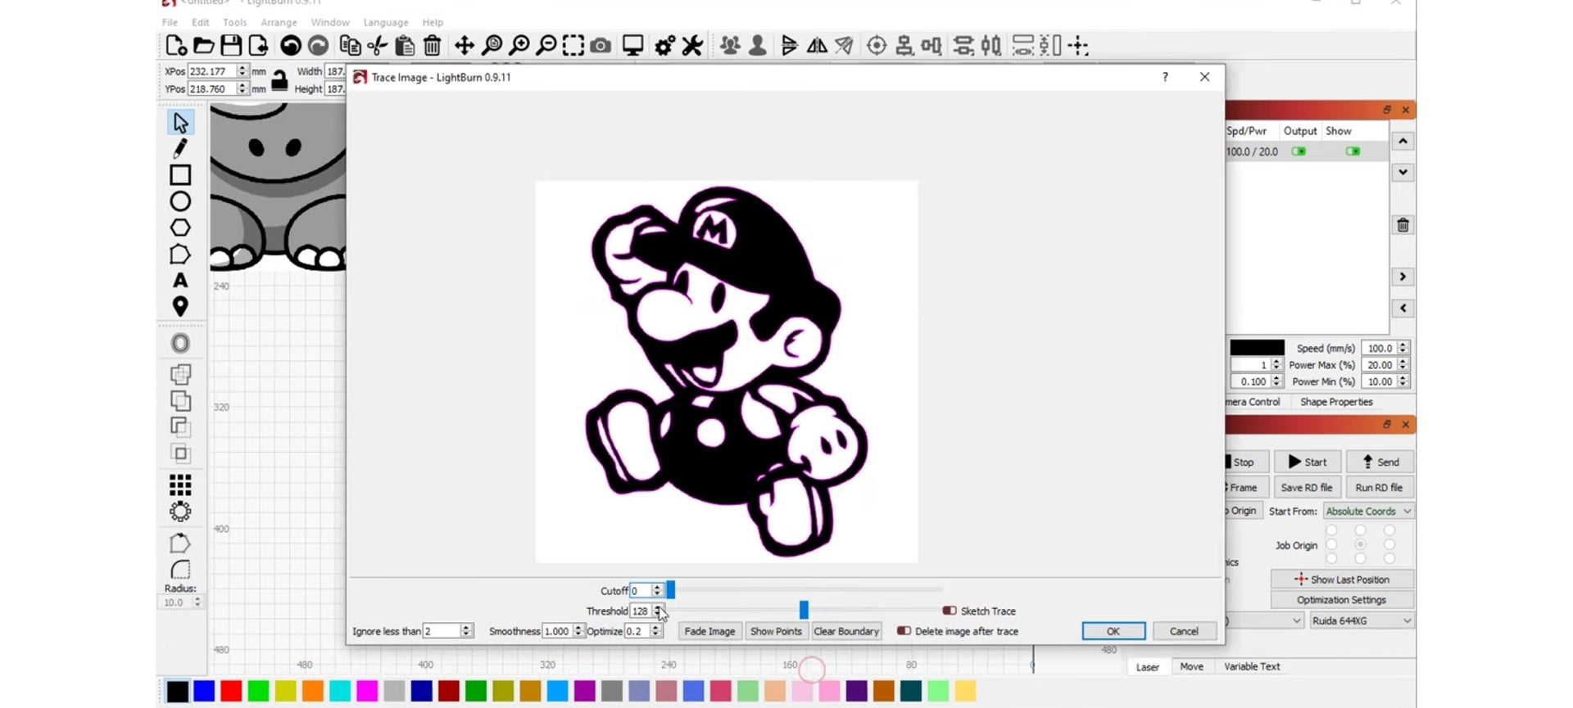Click the Threshold slider handle

tap(804, 610)
